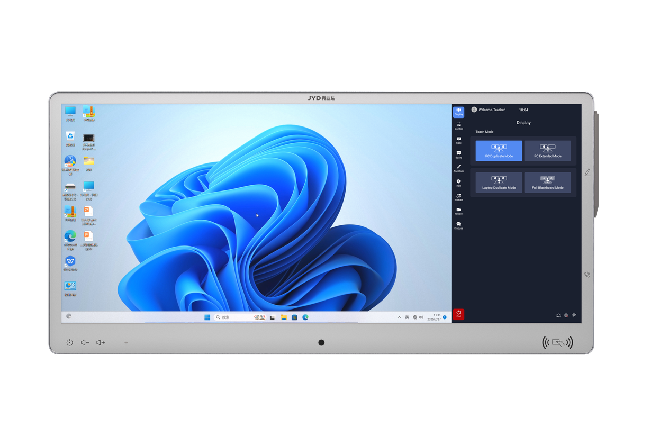Select Full Blackboard Mode
Image resolution: width=650 pixels, height=446 pixels.
[547, 183]
